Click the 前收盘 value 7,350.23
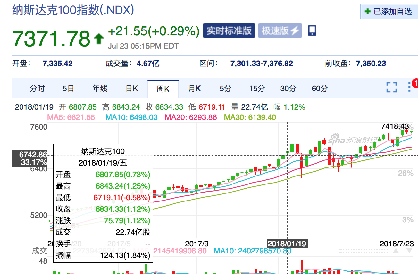The height and width of the screenshot is (274, 418). point(371,64)
